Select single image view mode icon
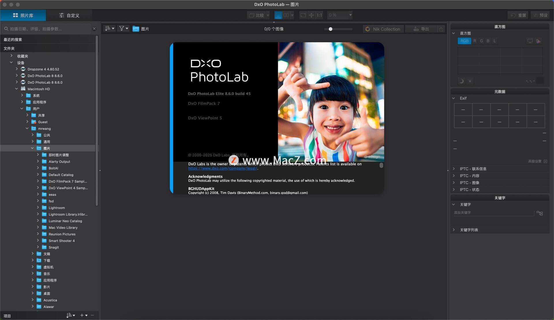 (x=278, y=15)
